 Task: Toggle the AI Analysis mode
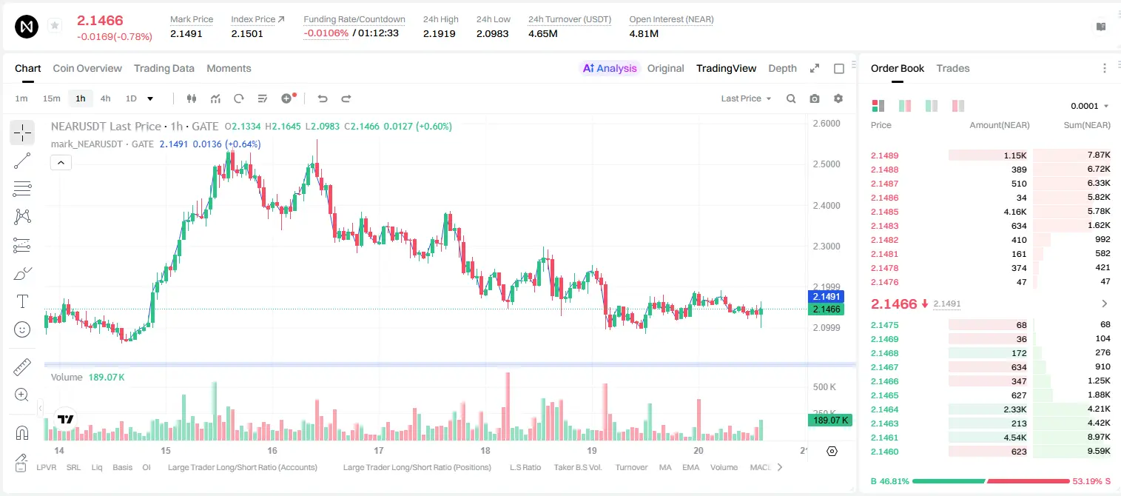pyautogui.click(x=610, y=68)
